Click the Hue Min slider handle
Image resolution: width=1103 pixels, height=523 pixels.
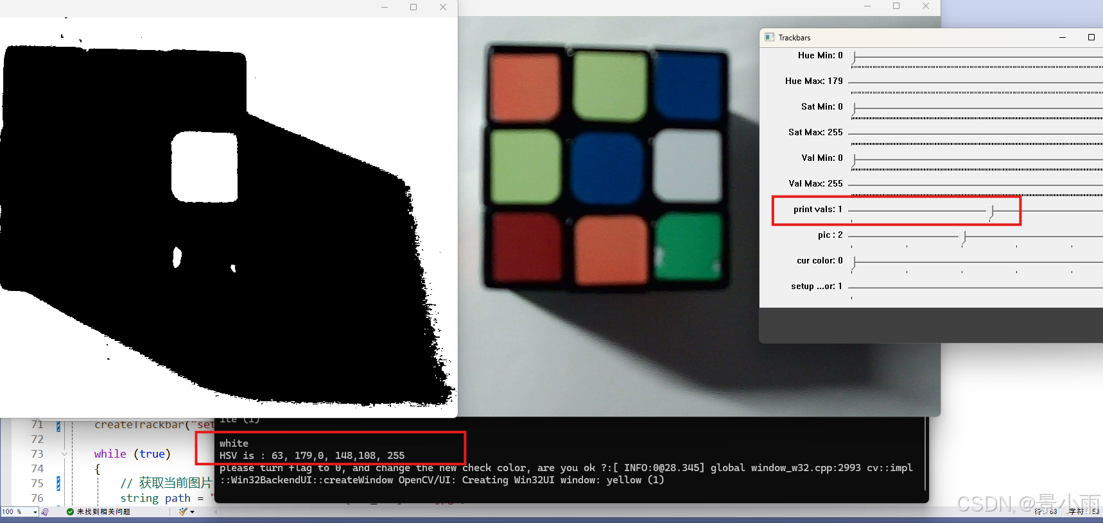tap(853, 58)
